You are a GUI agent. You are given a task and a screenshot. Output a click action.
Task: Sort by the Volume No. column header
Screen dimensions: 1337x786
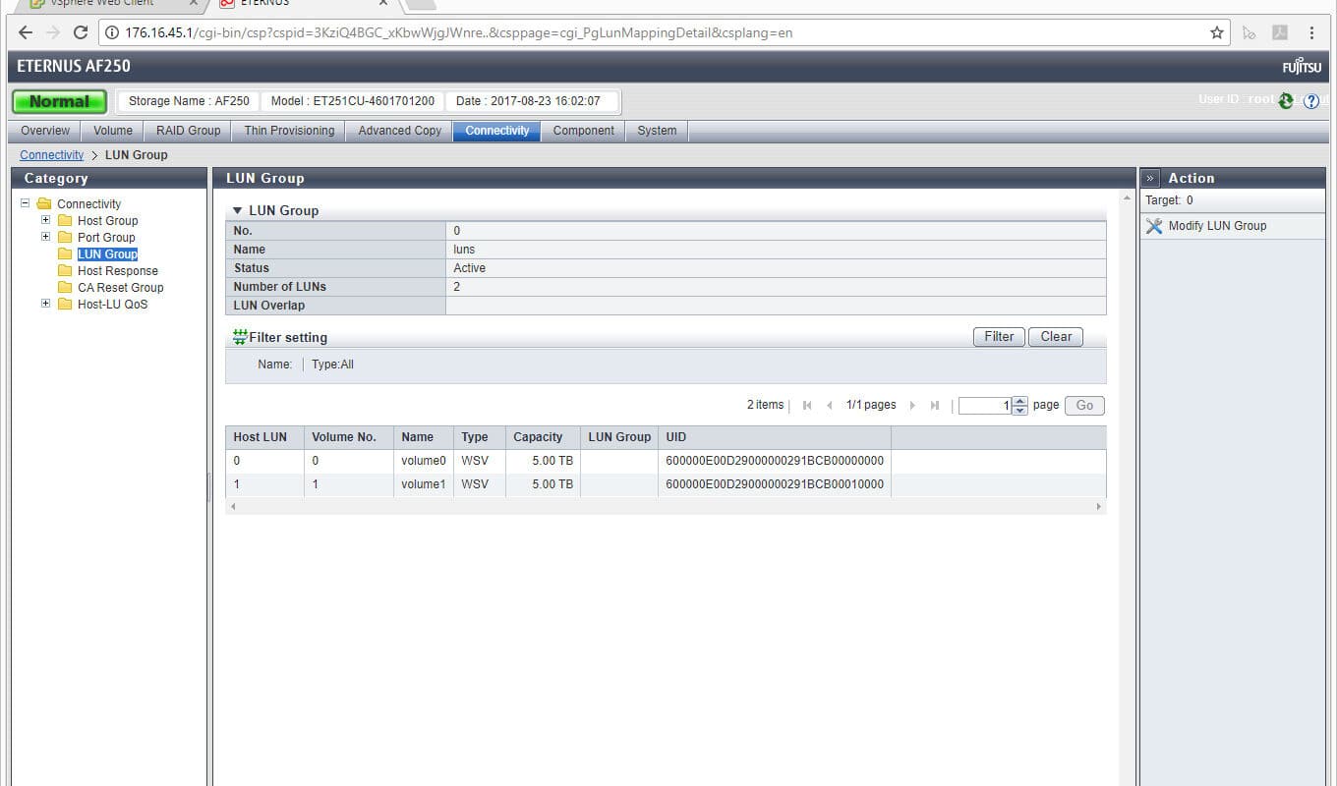tap(349, 437)
